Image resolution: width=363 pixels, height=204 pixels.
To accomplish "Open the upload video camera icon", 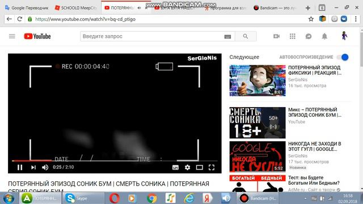I will [x=276, y=36].
